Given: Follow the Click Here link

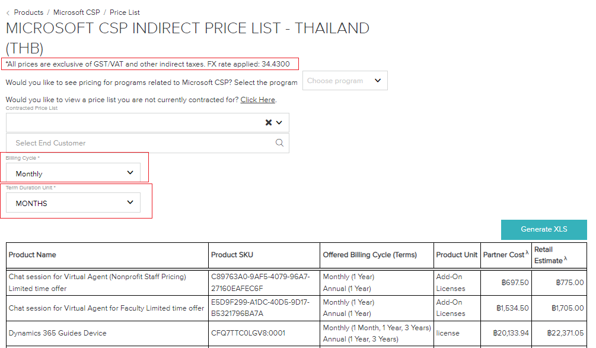Looking at the screenshot, I should [258, 100].
